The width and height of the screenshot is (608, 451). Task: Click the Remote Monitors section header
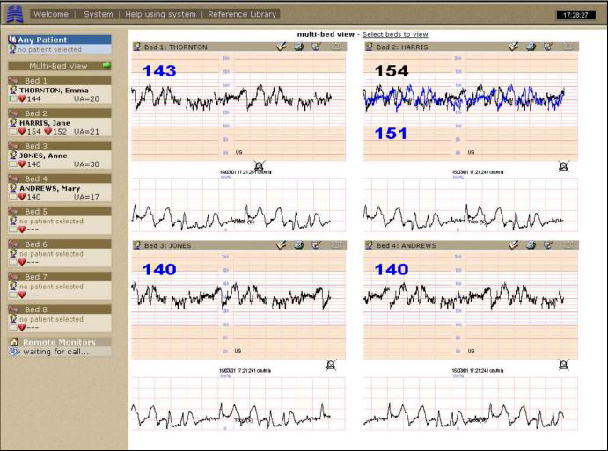click(58, 342)
